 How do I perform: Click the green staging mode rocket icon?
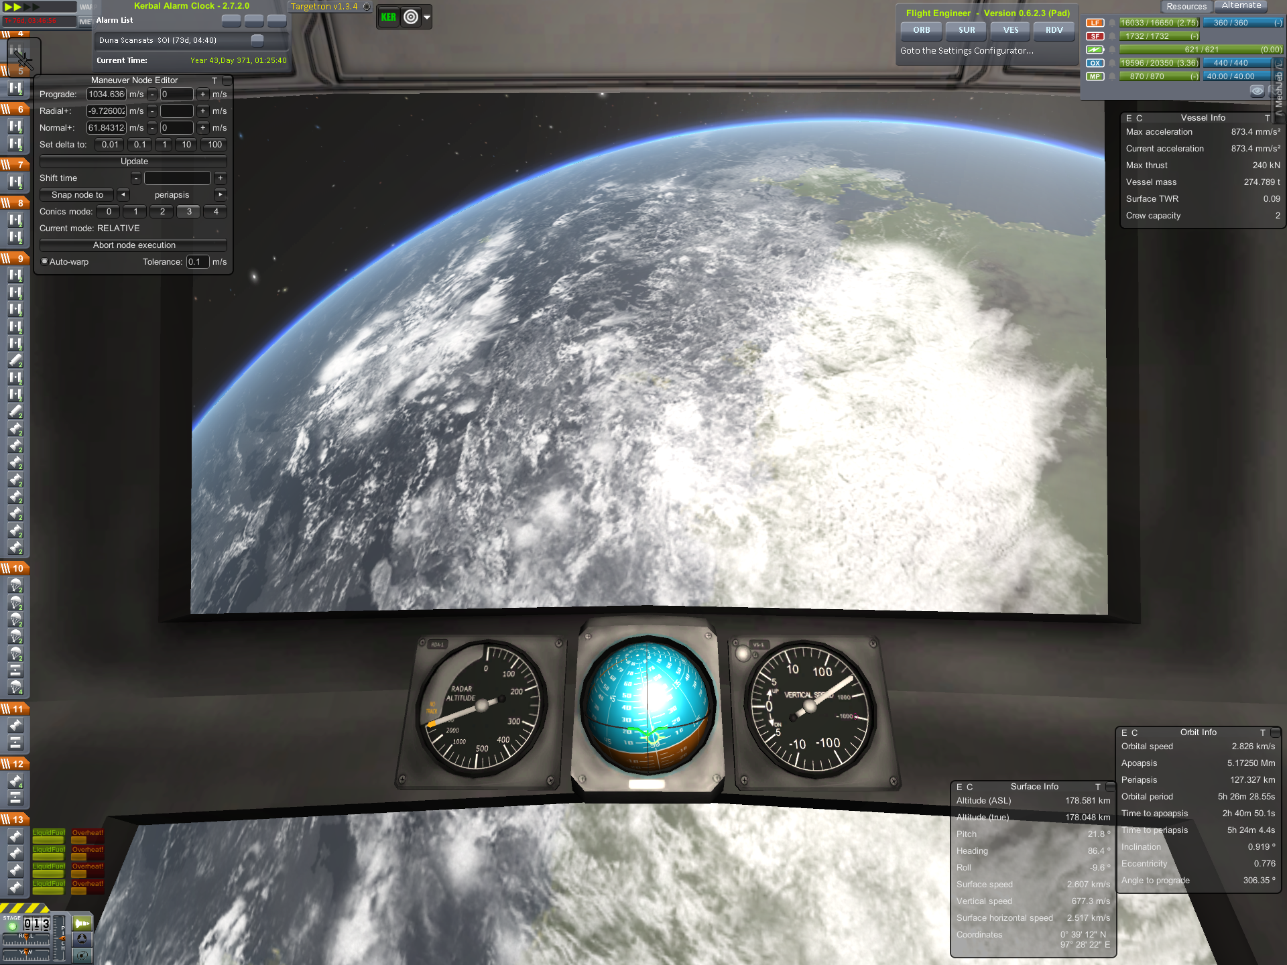tap(82, 923)
